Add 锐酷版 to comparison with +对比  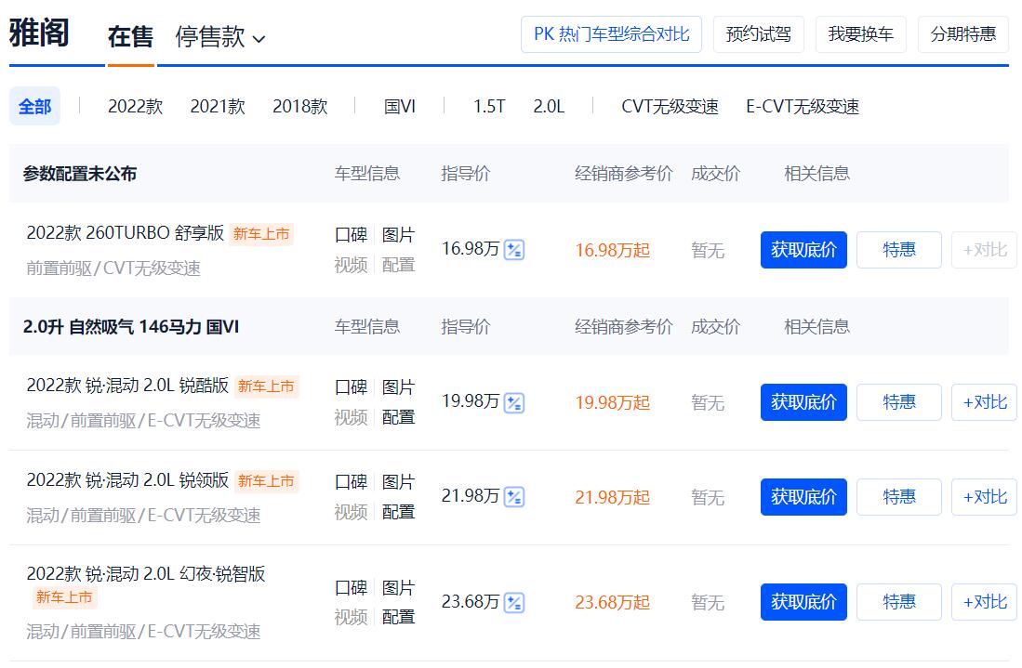coord(984,402)
